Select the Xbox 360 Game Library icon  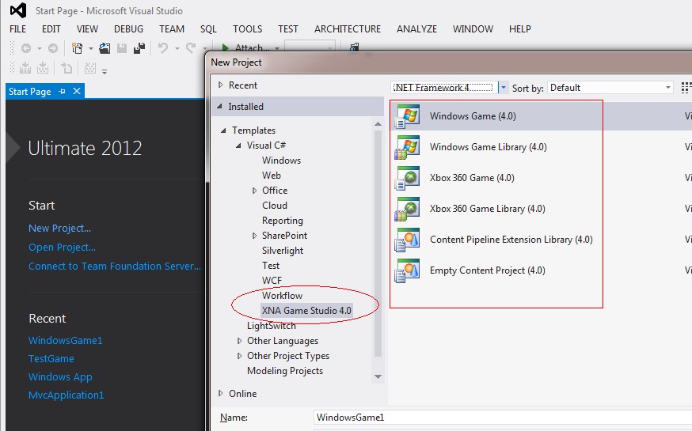pos(407,209)
